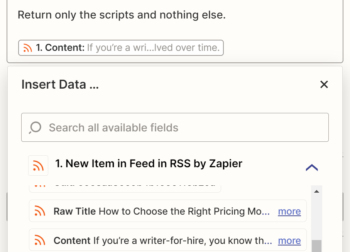This screenshot has width=350, height=252.
Task: Click the Insert Data panel title
Action: tap(60, 84)
